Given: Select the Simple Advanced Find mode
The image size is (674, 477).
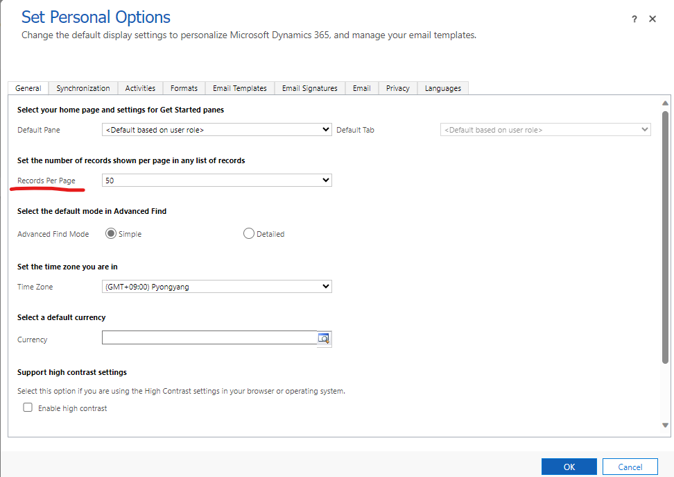Looking at the screenshot, I should 111,233.
